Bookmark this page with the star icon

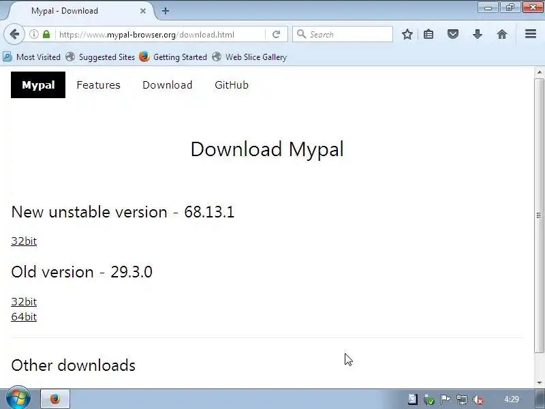click(x=407, y=35)
